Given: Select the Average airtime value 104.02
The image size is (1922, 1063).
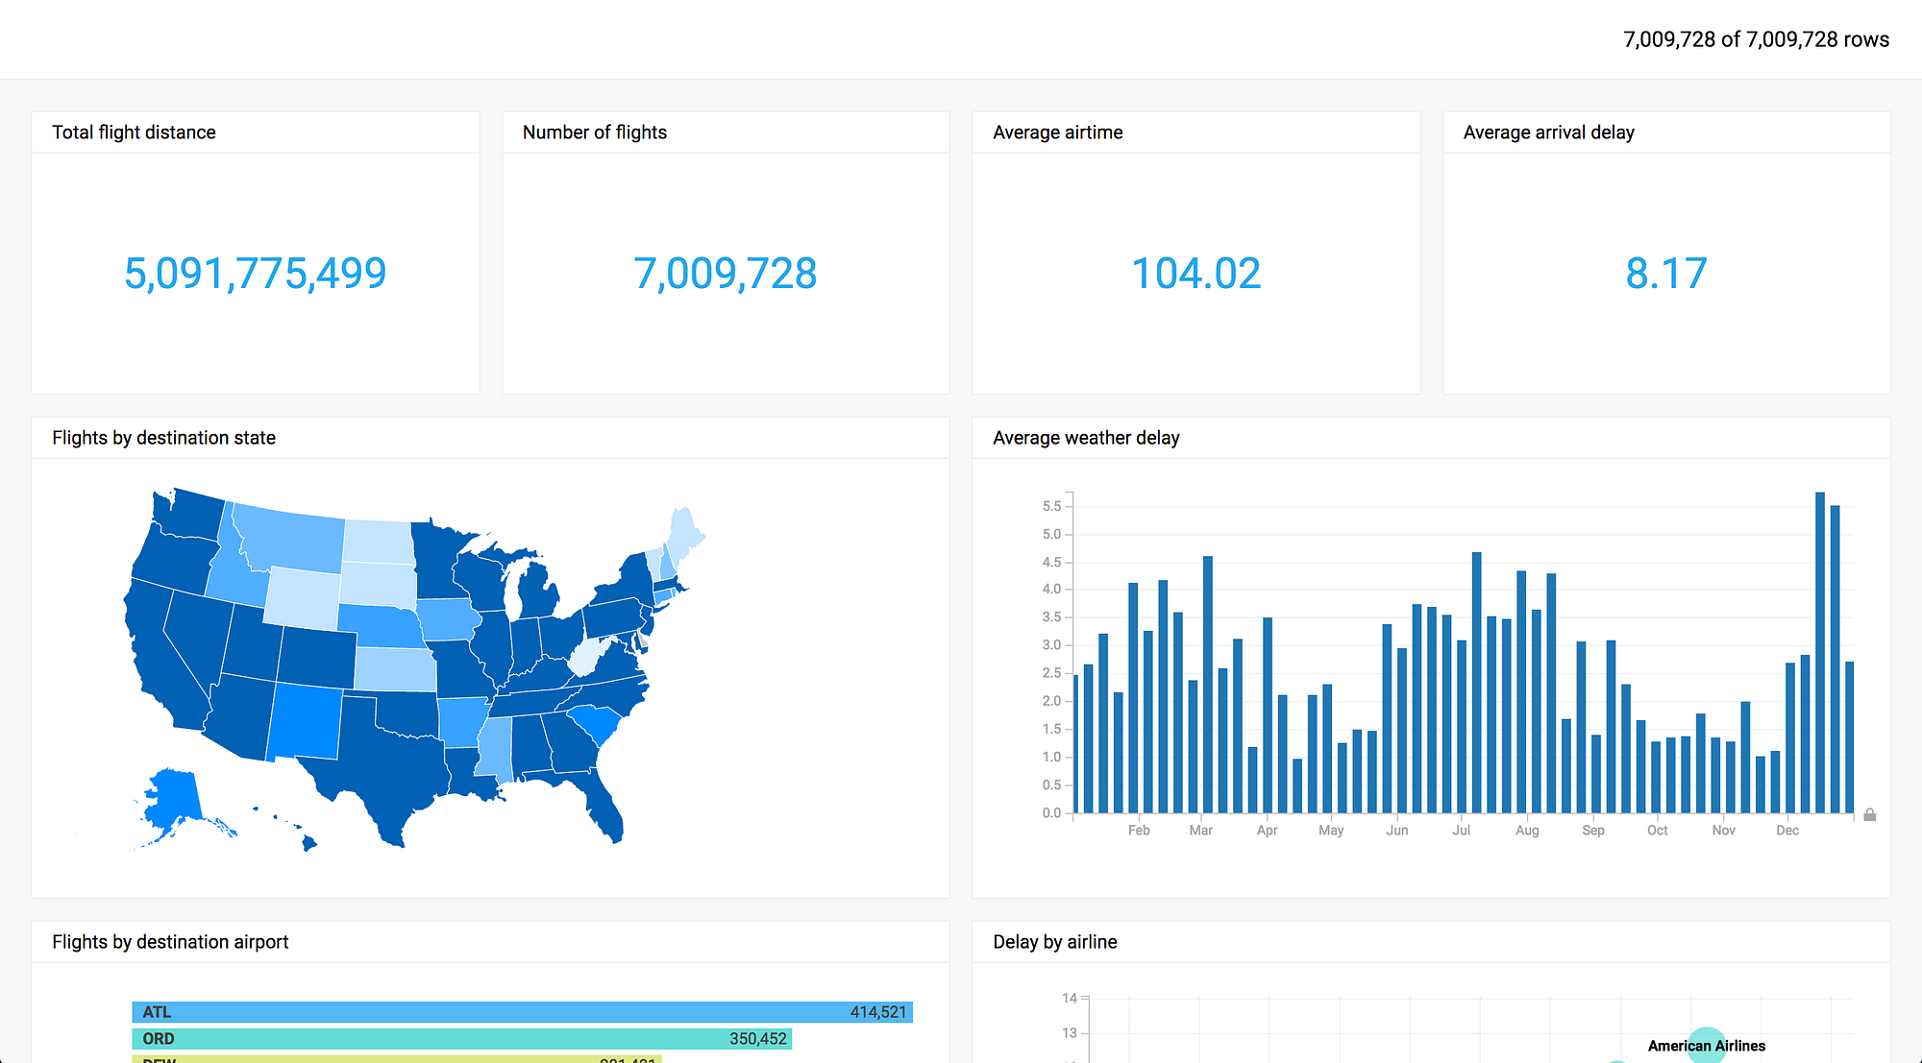Looking at the screenshot, I should [x=1195, y=274].
